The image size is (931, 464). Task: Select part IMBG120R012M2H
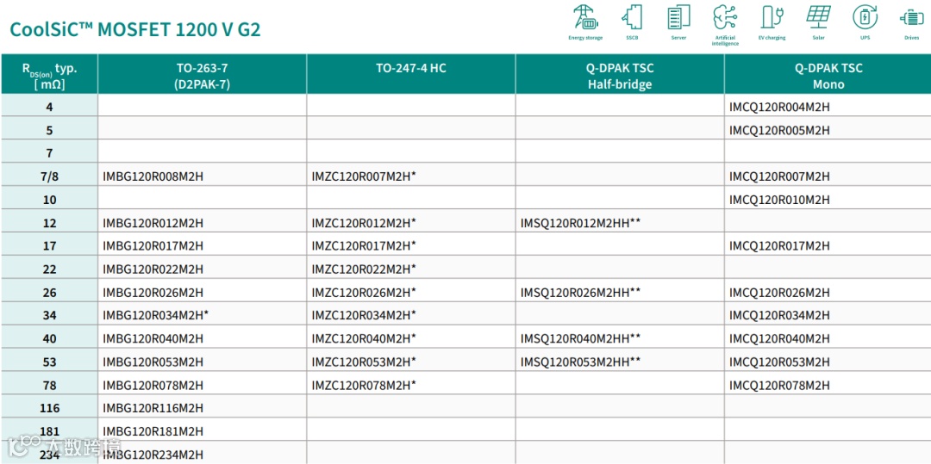pyautogui.click(x=153, y=223)
